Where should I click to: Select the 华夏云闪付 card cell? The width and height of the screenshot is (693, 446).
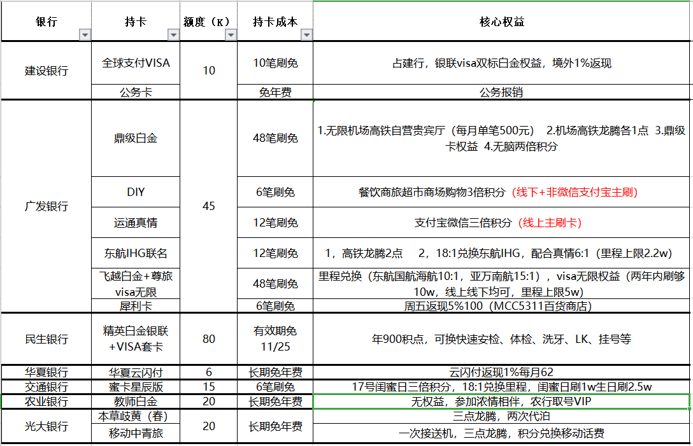point(136,372)
